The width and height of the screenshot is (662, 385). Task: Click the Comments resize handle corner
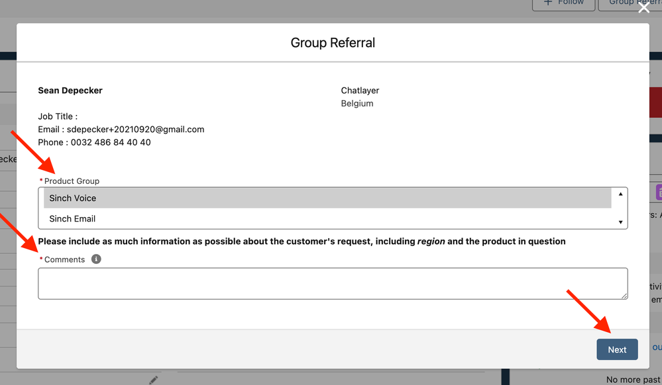(624, 296)
